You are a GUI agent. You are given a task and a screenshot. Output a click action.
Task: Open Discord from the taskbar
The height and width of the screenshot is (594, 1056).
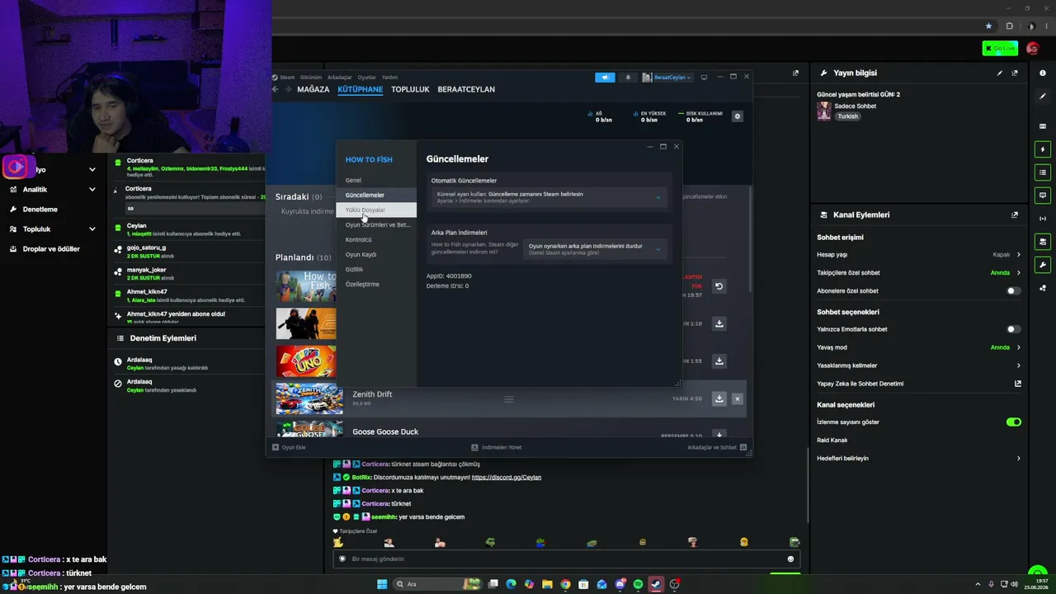click(620, 584)
